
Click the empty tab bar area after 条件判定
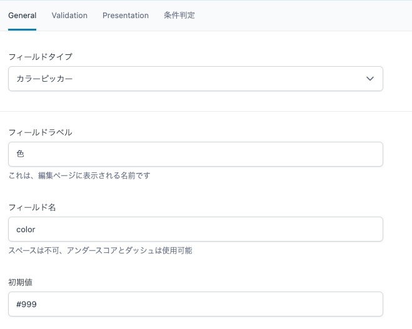point(300,16)
